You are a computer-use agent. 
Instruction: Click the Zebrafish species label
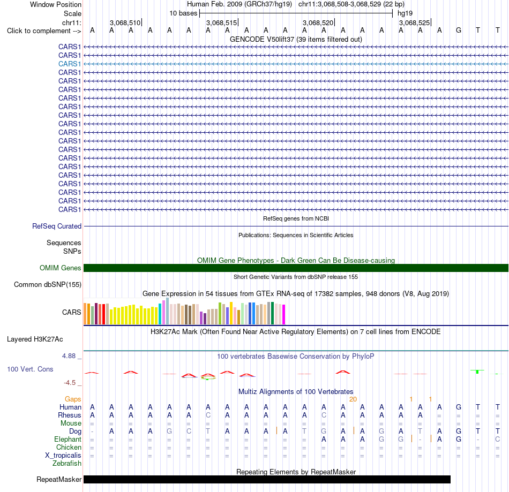coord(67,463)
